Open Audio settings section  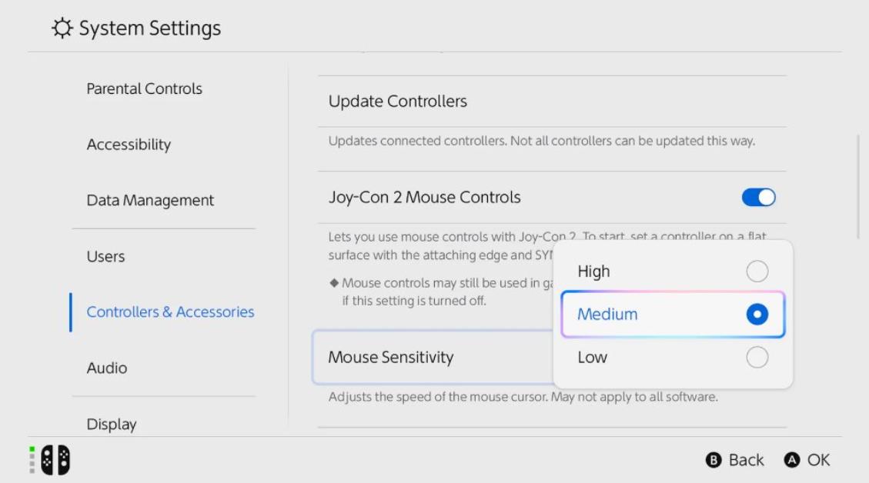point(107,368)
